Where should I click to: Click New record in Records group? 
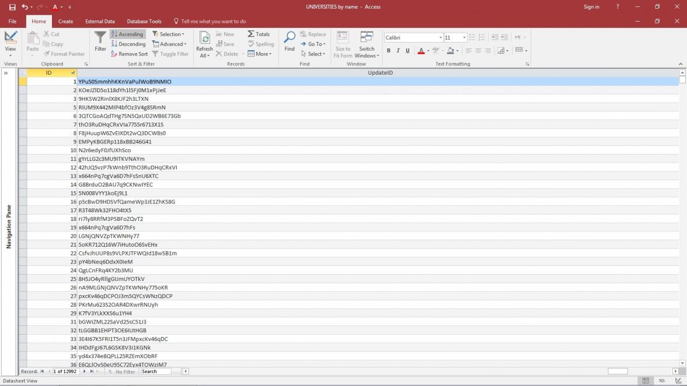point(225,34)
